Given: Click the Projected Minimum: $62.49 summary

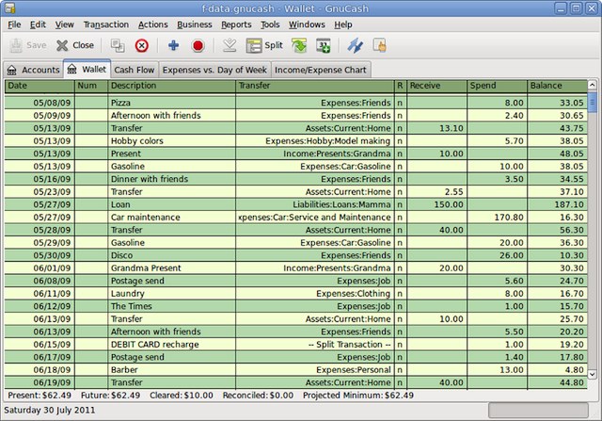Looking at the screenshot, I should [x=358, y=396].
